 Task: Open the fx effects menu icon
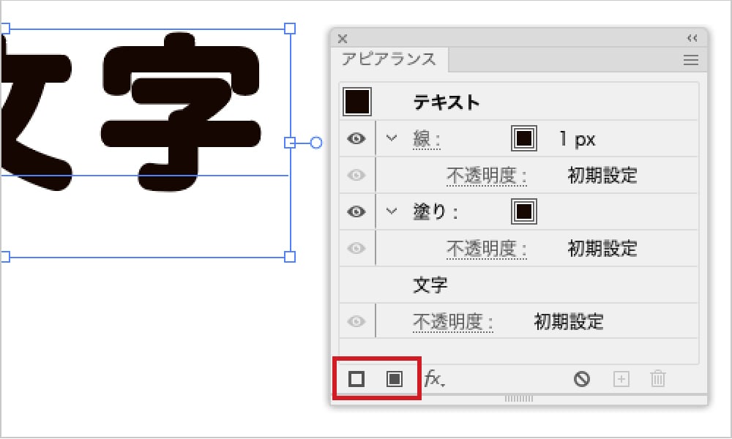(x=431, y=379)
